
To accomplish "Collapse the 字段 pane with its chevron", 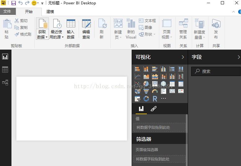I will click(239, 57).
